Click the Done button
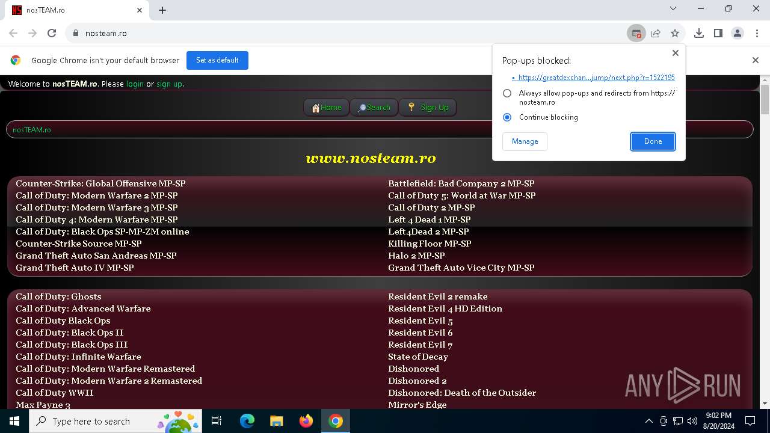Image resolution: width=770 pixels, height=433 pixels. (x=653, y=141)
